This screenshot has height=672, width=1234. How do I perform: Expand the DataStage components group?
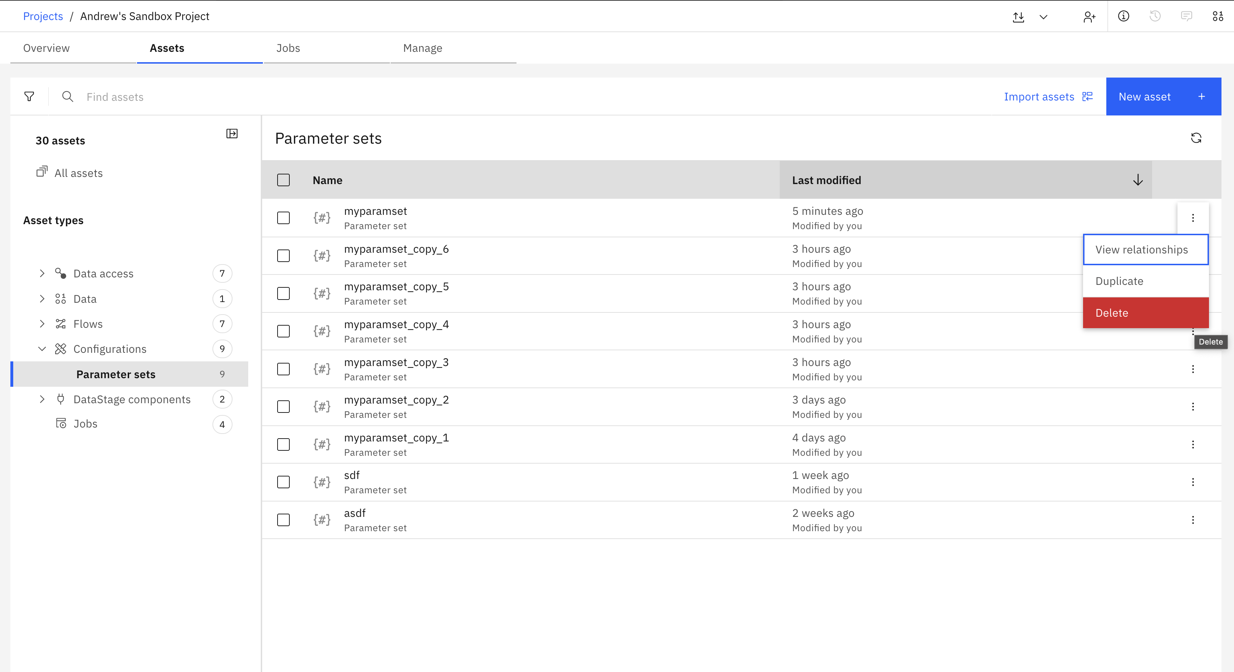pos(42,399)
